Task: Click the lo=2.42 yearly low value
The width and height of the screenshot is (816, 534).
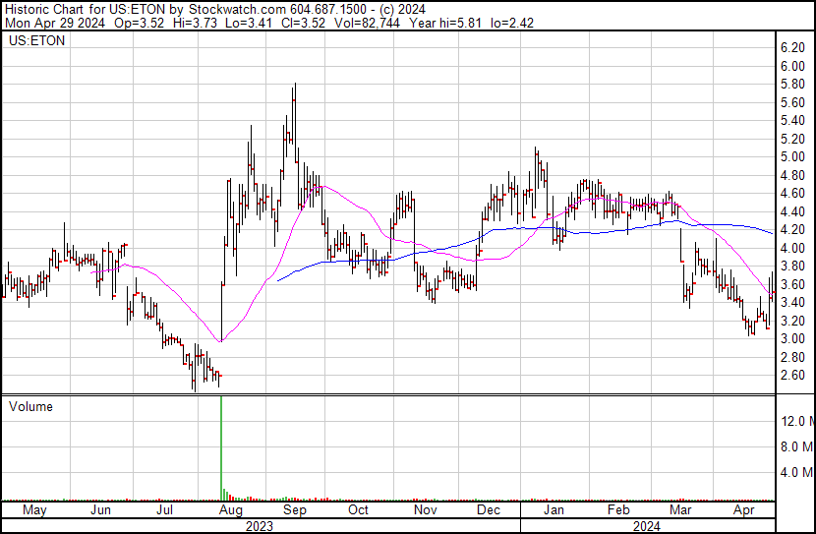Action: (x=512, y=23)
